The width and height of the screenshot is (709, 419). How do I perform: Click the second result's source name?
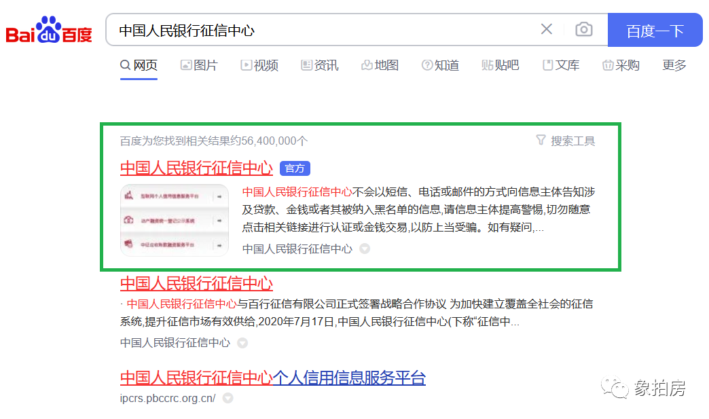point(175,343)
